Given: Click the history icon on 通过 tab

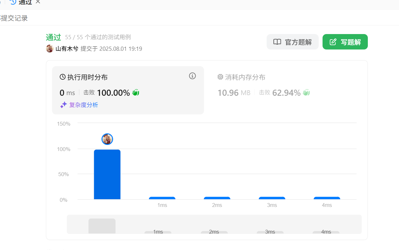Looking at the screenshot, I should coord(13,2).
